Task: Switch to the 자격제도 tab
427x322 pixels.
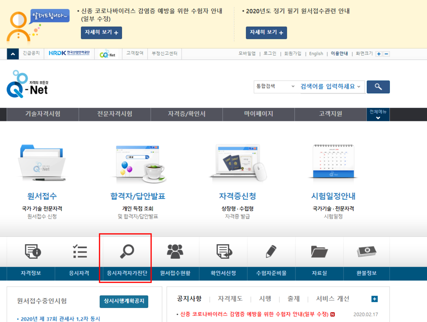Action: (230, 299)
